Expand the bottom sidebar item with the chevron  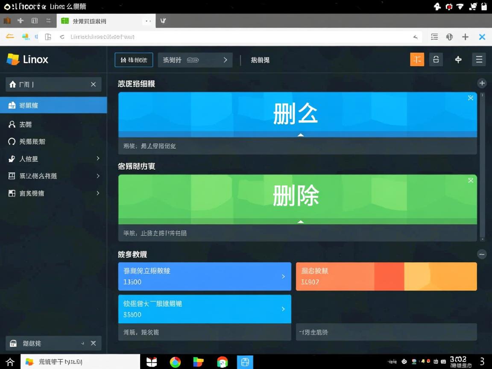point(53,193)
